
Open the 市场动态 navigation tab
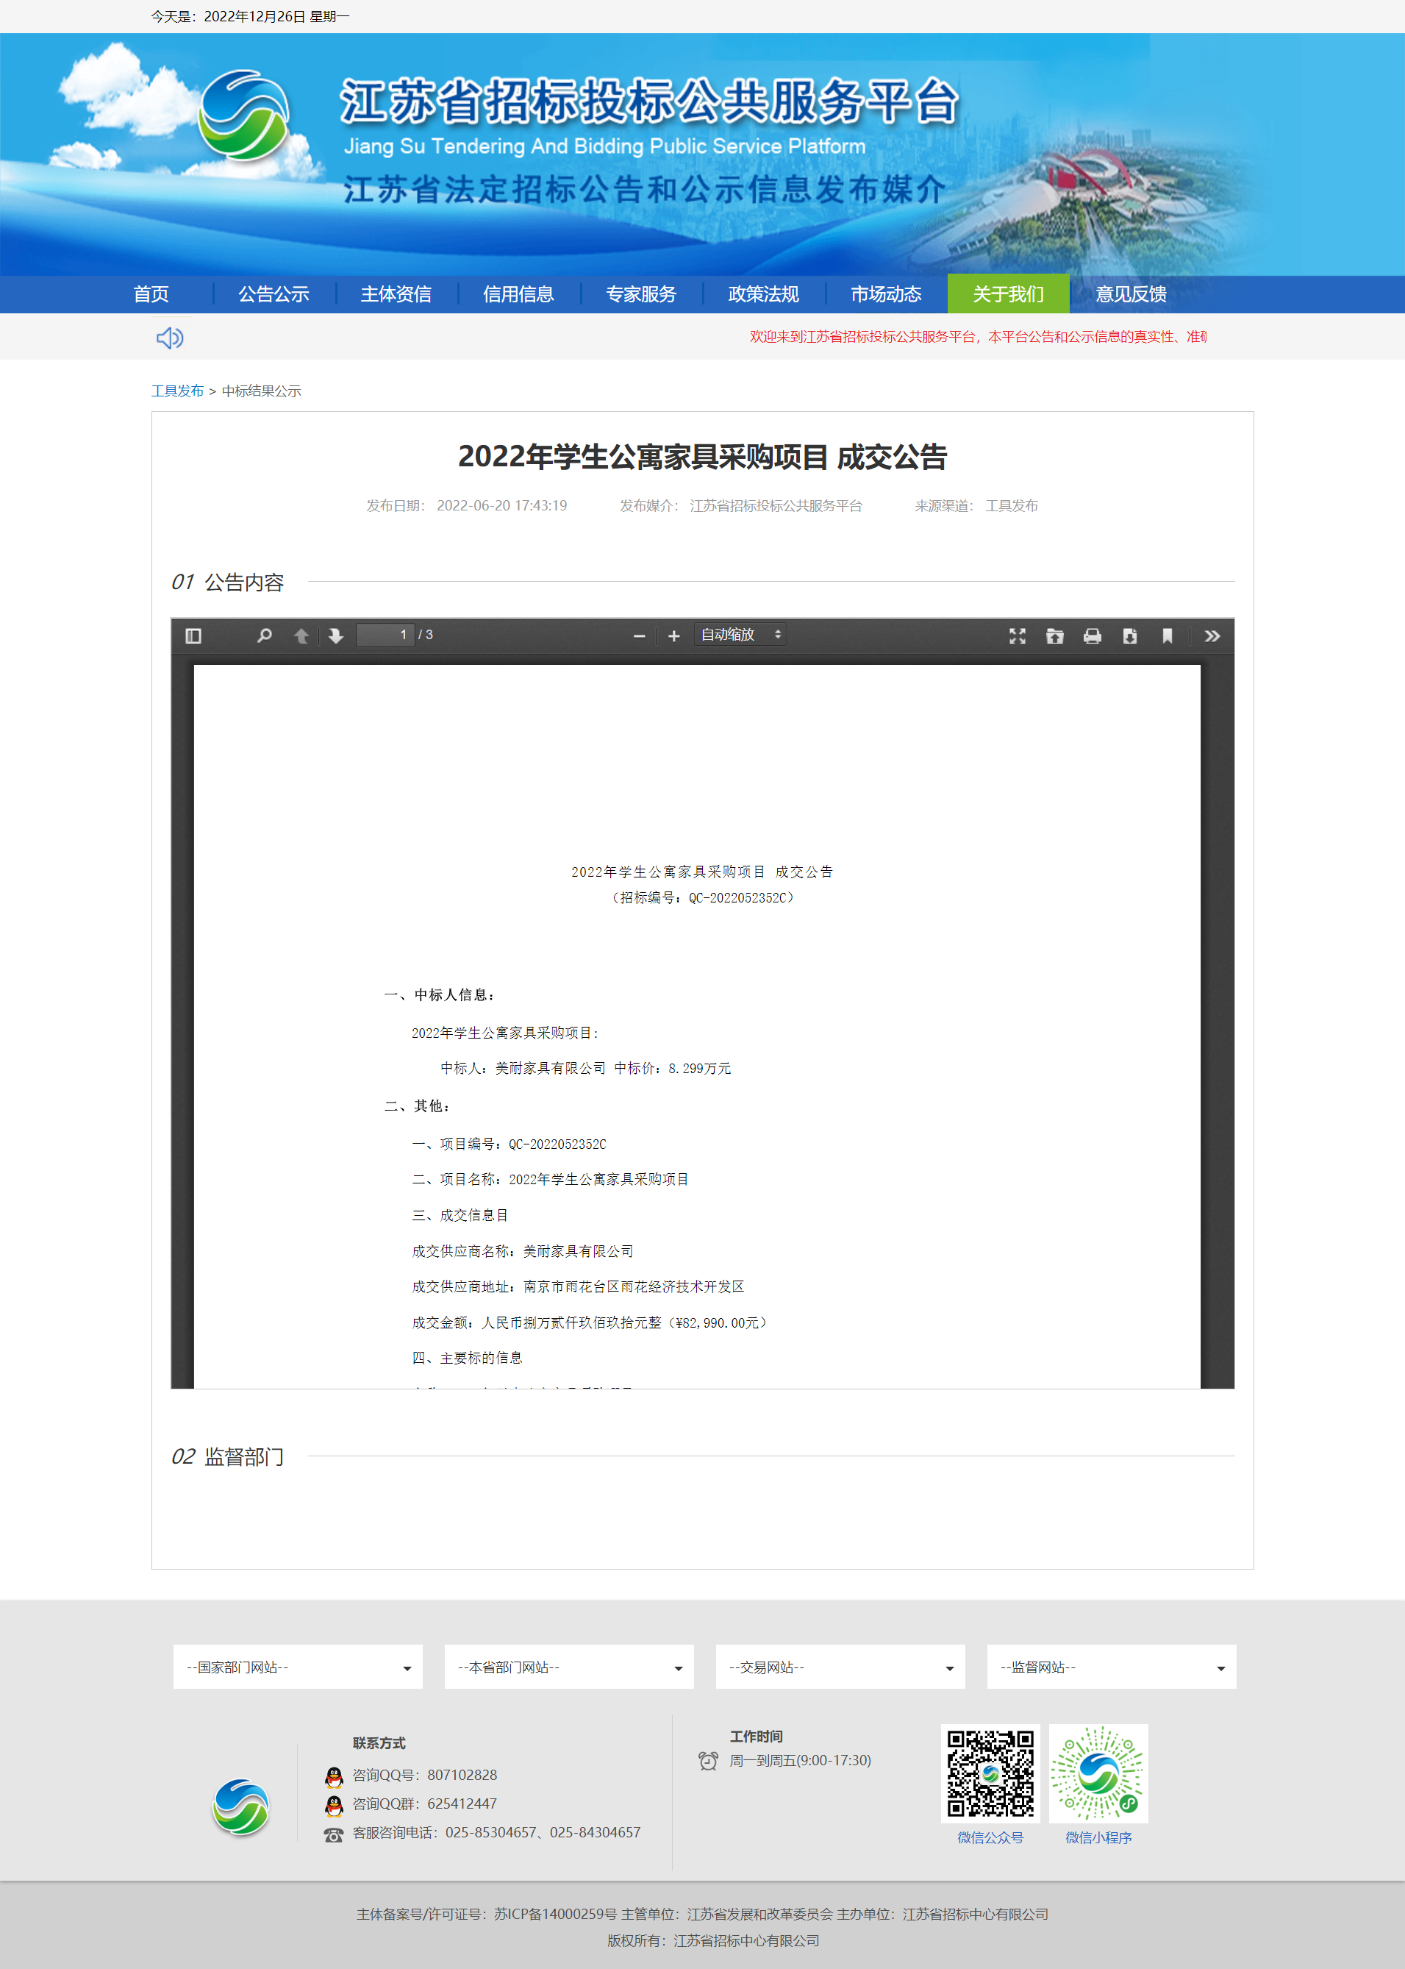[x=886, y=294]
